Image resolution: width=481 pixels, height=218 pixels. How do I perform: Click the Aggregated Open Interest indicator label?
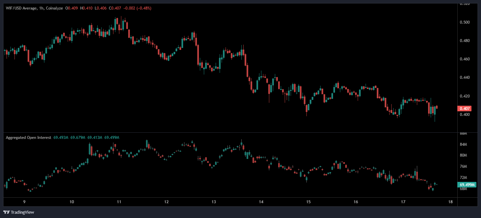28,138
